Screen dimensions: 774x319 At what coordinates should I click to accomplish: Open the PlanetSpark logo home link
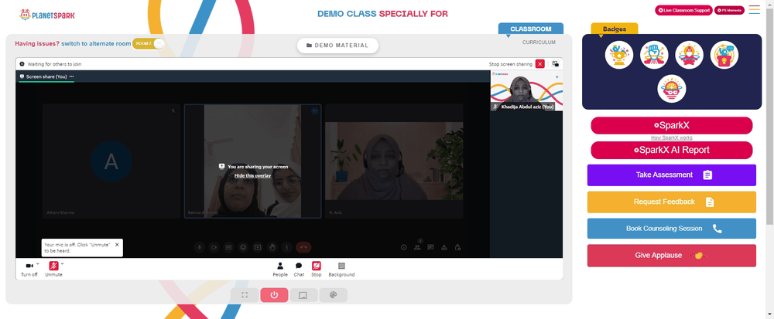click(47, 15)
